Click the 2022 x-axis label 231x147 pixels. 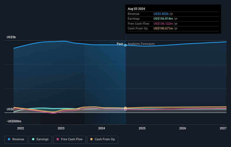click(x=21, y=128)
